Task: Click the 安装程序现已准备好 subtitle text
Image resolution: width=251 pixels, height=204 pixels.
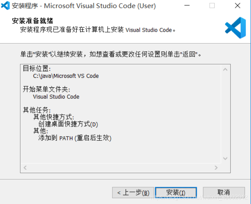Action: 98,30
